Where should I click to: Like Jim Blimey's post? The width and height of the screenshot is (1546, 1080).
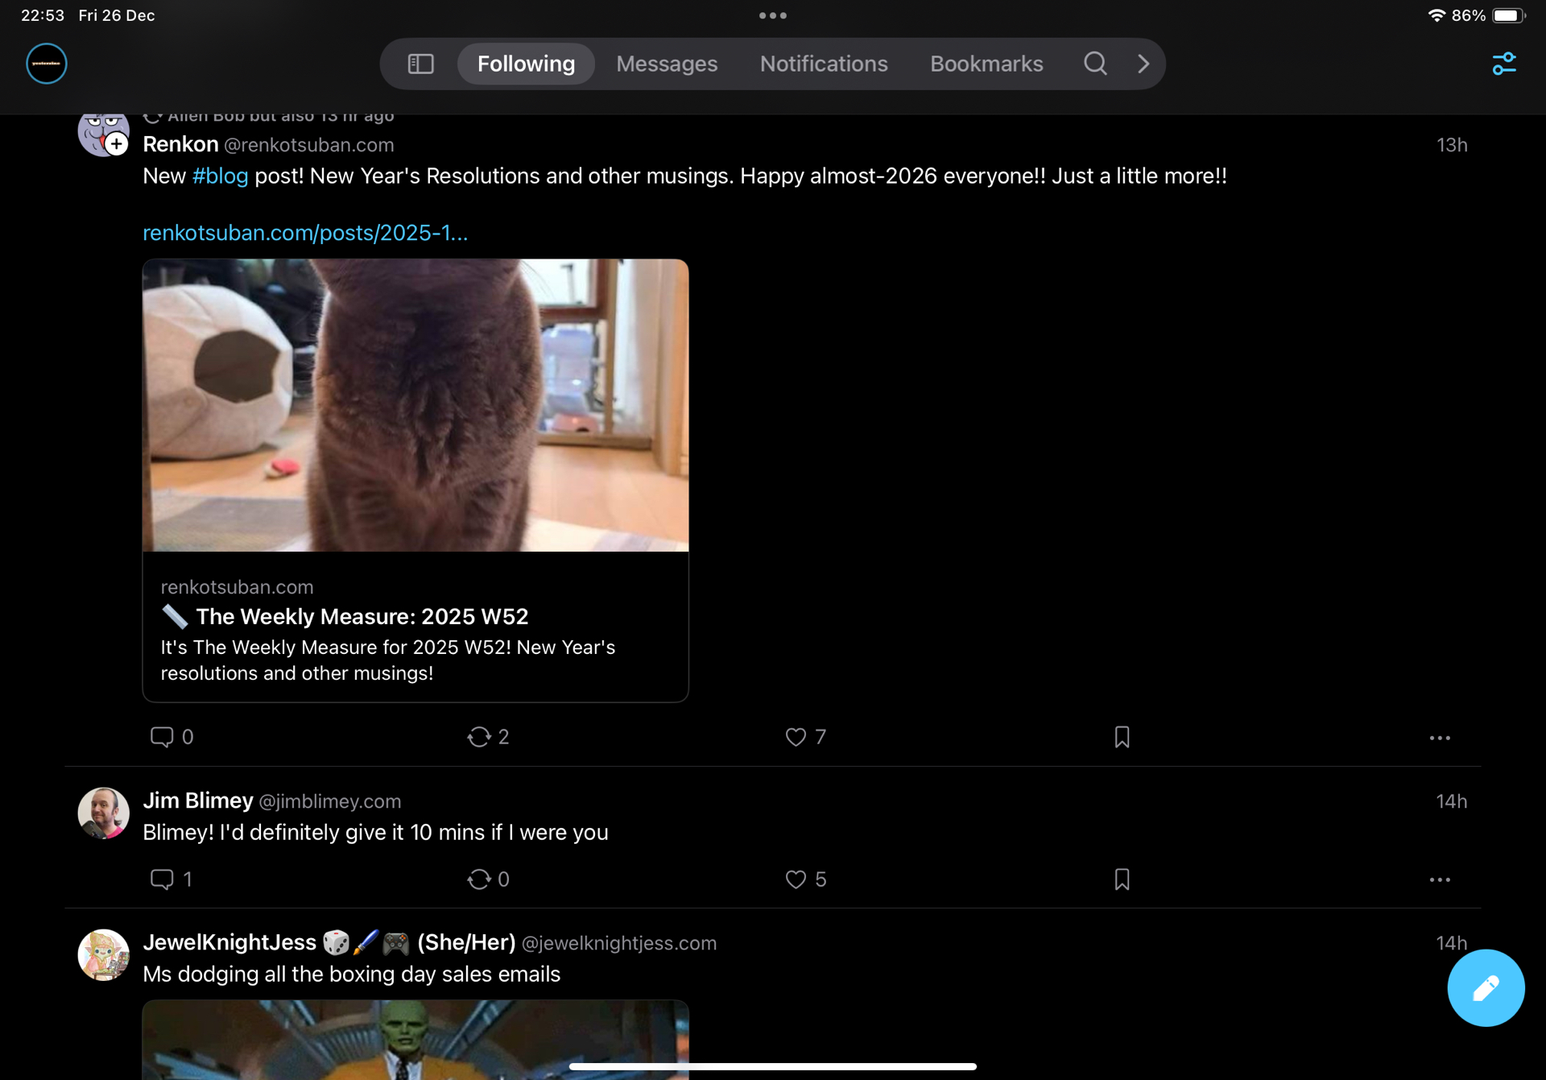tap(796, 879)
